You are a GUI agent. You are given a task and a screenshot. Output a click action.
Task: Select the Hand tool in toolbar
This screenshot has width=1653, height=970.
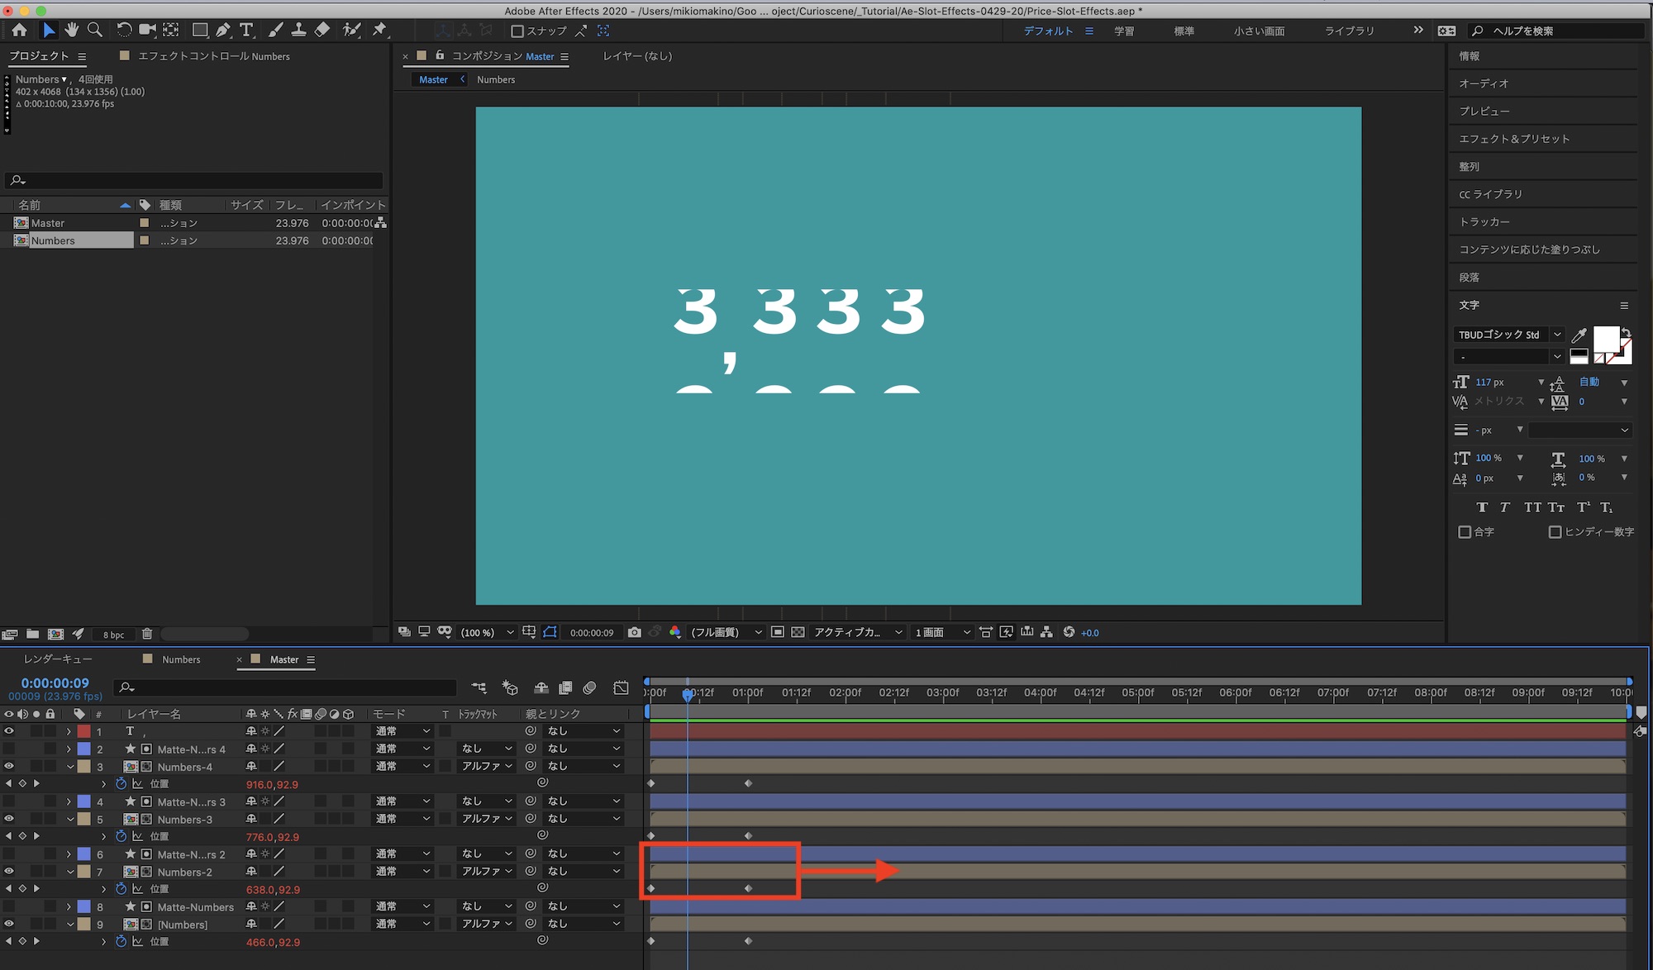72,30
